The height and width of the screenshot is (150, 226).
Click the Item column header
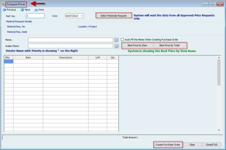coord(28,58)
